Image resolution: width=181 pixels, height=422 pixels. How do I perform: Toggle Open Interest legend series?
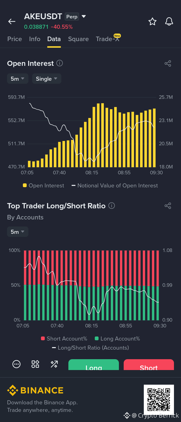[43, 185]
